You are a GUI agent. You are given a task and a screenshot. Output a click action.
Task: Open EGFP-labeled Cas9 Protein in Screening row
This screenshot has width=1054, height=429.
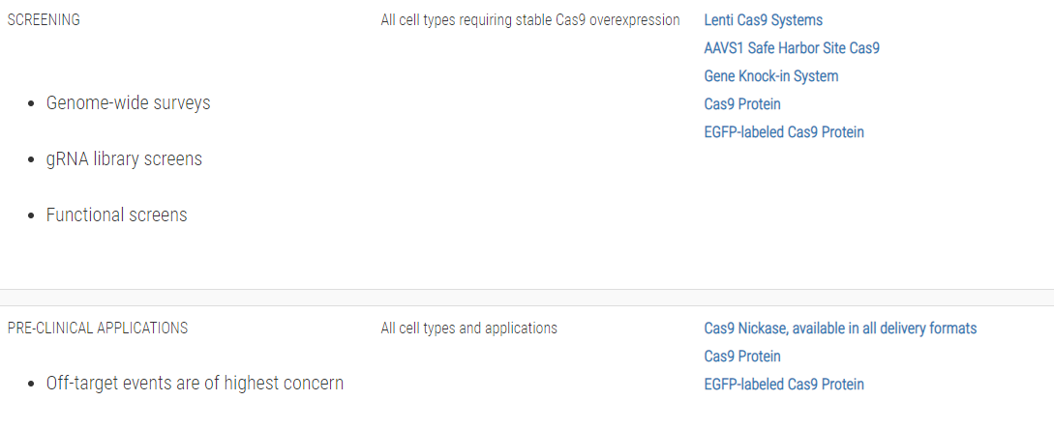click(x=784, y=131)
